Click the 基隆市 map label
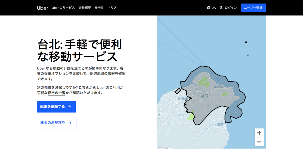The image size is (303, 149). [x=218, y=87]
